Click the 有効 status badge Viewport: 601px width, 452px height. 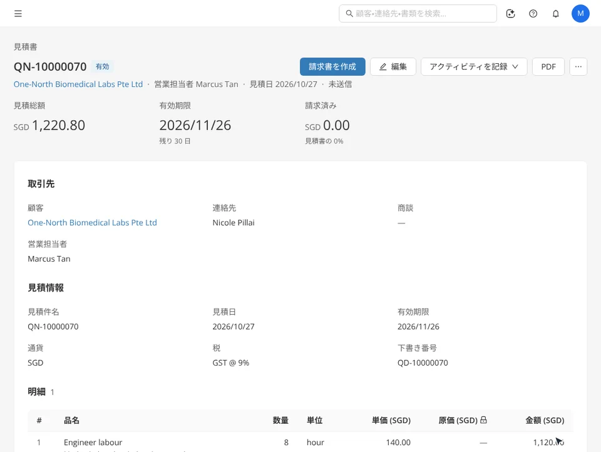click(102, 67)
